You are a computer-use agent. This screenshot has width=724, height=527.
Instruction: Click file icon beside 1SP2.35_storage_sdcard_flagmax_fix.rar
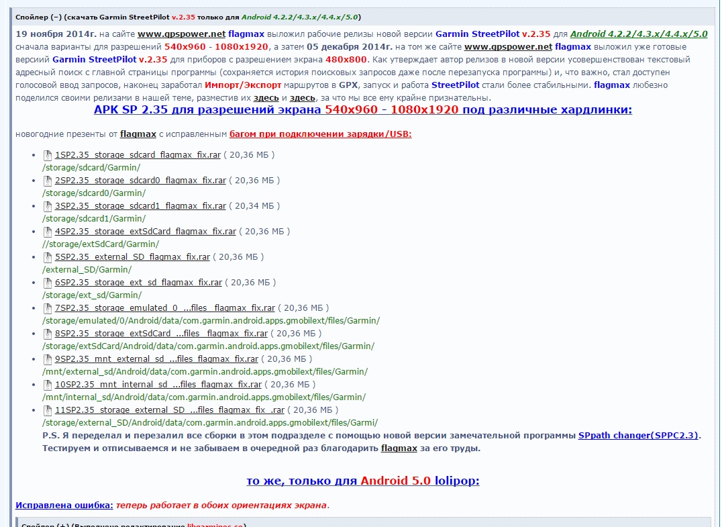(47, 155)
